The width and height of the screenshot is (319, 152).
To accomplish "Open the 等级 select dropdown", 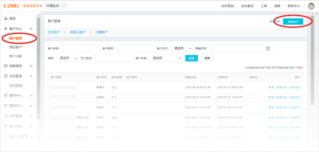I will click(x=68, y=58).
